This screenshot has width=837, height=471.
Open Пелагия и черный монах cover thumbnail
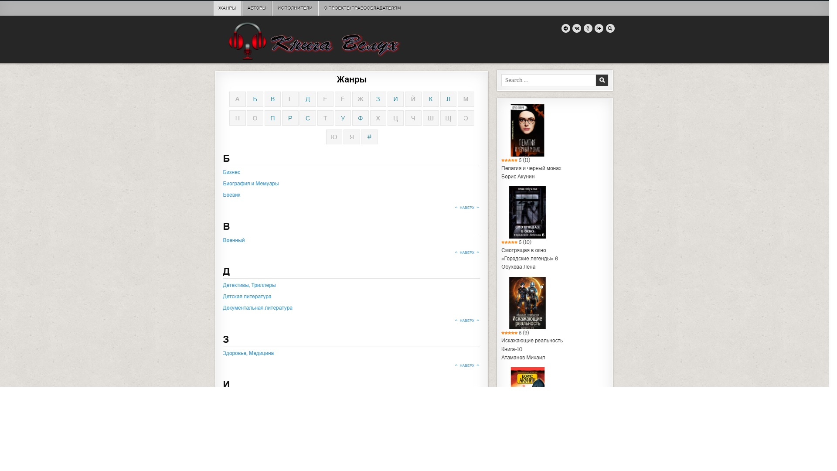[527, 130]
